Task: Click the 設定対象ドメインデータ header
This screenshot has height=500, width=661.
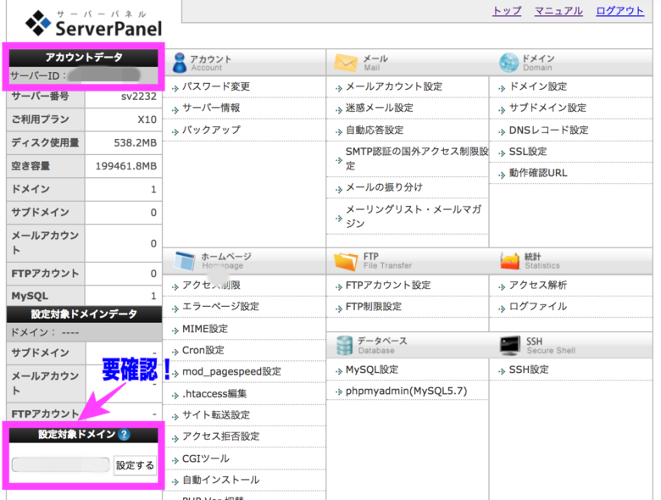Action: click(x=84, y=314)
